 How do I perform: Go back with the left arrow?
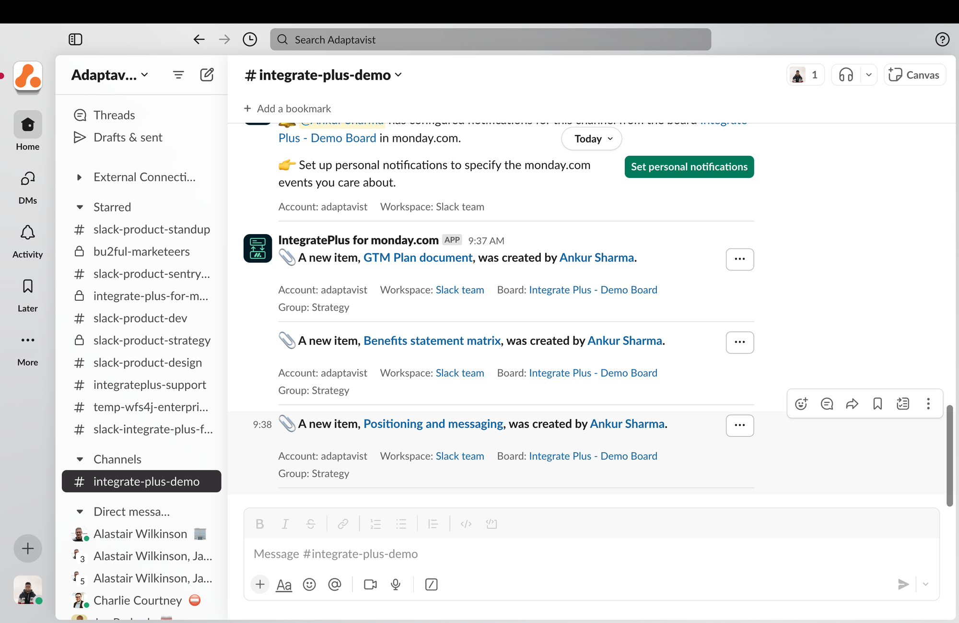[199, 39]
